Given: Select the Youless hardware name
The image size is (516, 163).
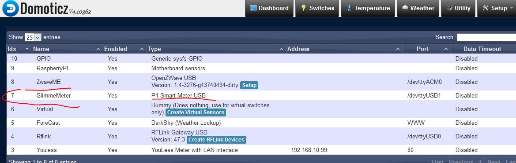Looking at the screenshot, I should [x=47, y=150].
